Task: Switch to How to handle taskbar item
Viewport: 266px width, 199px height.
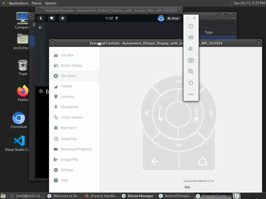Action: click(102, 196)
